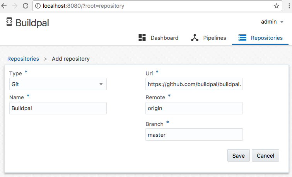Expand the admin user menu
The width and height of the screenshot is (292, 177).
(272, 22)
